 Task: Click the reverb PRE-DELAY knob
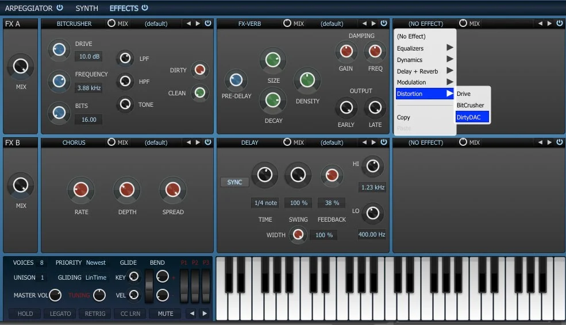tap(236, 80)
